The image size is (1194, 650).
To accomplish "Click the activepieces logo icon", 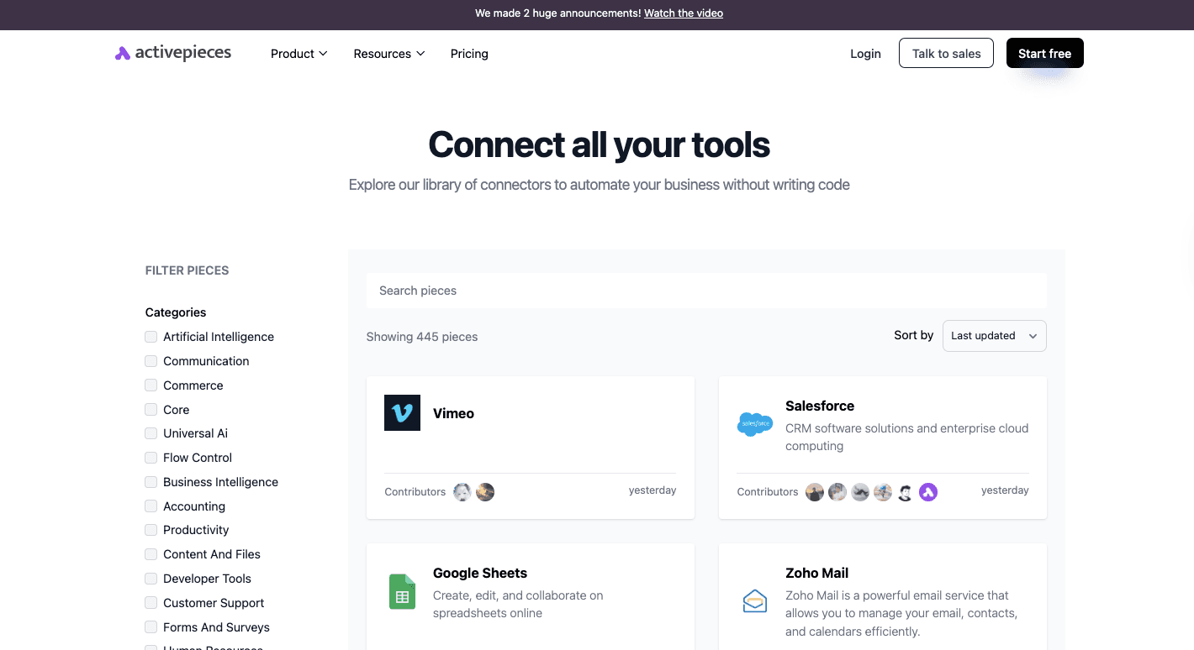I will pos(123,54).
